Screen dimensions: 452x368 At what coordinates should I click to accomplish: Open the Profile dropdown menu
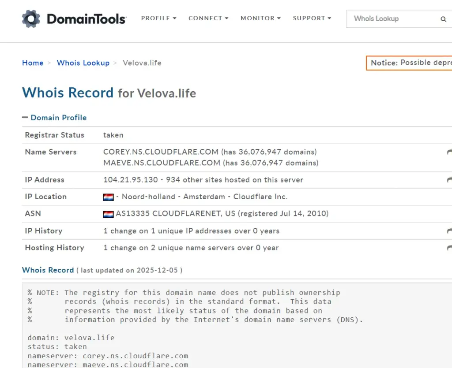(x=158, y=19)
